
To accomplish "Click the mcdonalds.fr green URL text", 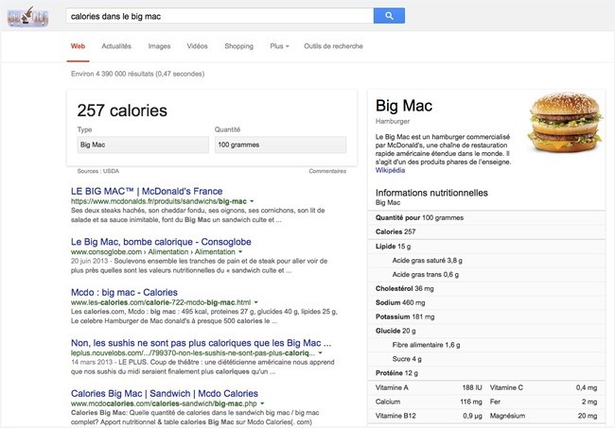I will point(159,201).
